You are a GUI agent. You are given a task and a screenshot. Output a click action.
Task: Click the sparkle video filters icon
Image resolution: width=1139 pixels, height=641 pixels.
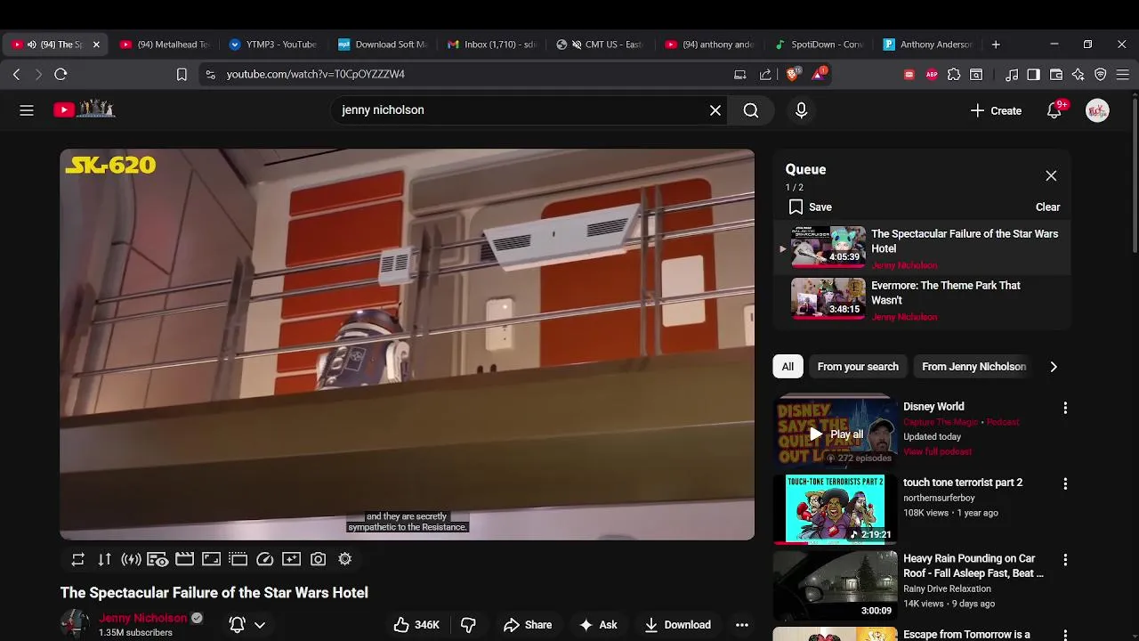tap(291, 559)
